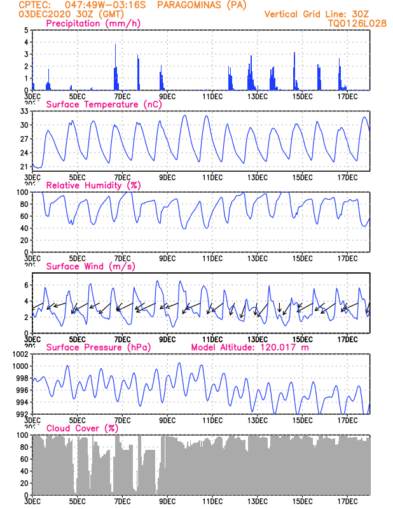Screen dimensions: 393x509
Task: Click the 03DEC2020 30Z (GMT) date label
Action: tap(71, 14)
